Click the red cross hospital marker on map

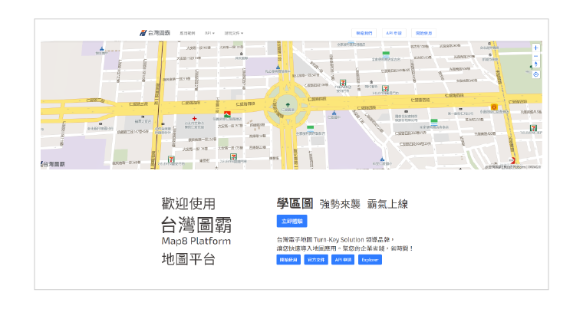(x=194, y=119)
